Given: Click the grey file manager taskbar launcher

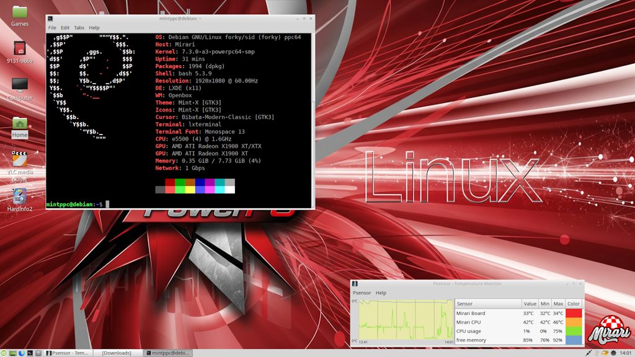Looking at the screenshot, I should pyautogui.click(x=38, y=353).
